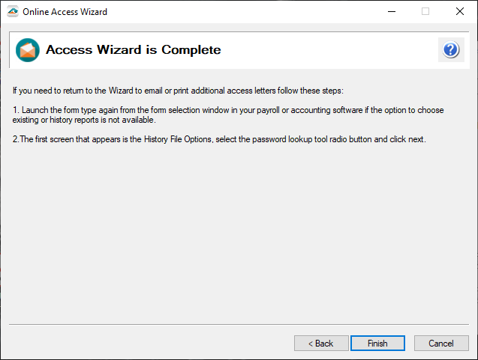This screenshot has width=478, height=360.
Task: Click the app icon in title bar
Action: 12,11
